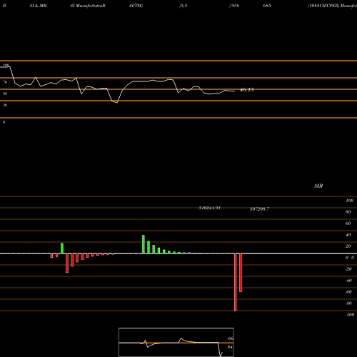Click the MR axis label -100
Viewport: 357px width, 357px height.
tap(350, 315)
